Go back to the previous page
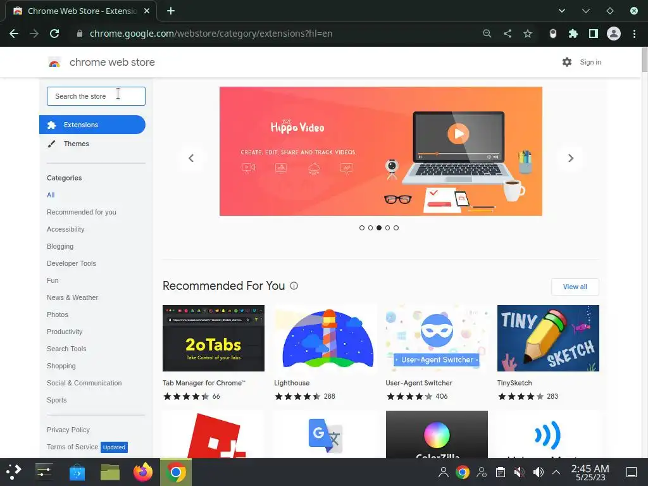Screen dimensions: 648x486 pos(14,34)
